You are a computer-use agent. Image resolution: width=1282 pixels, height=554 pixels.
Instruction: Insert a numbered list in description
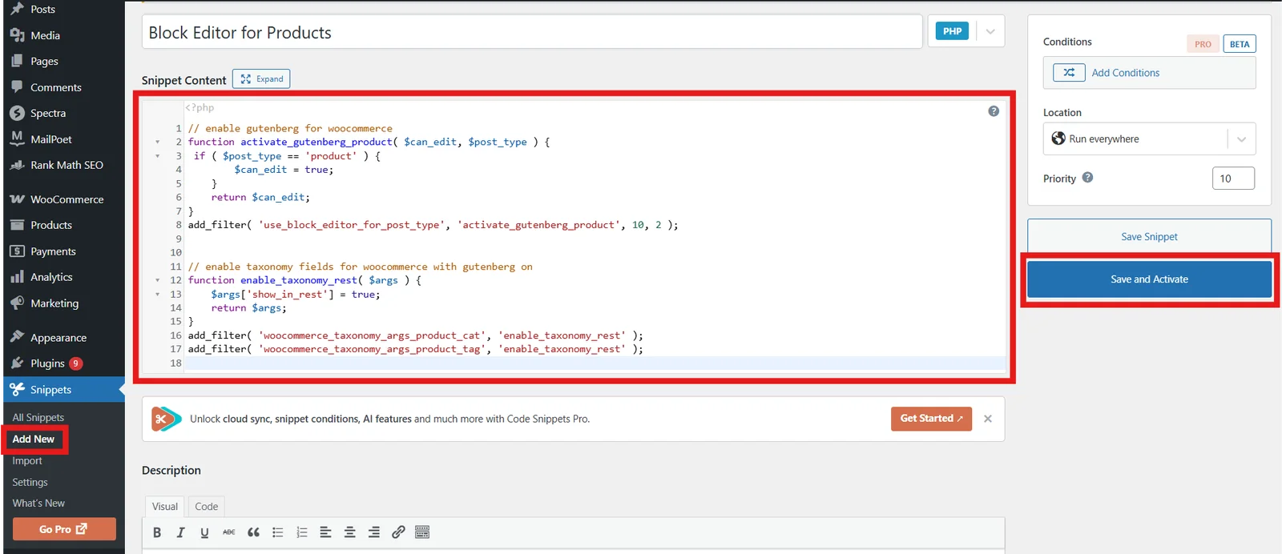point(302,532)
